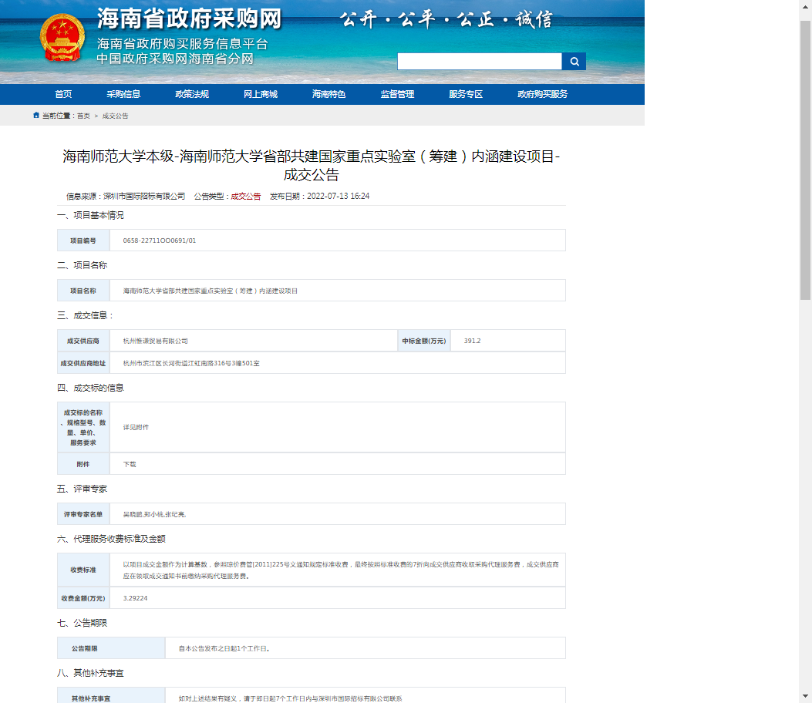Go to 首页 breadcrumb link
This screenshot has width=812, height=703.
(83, 116)
